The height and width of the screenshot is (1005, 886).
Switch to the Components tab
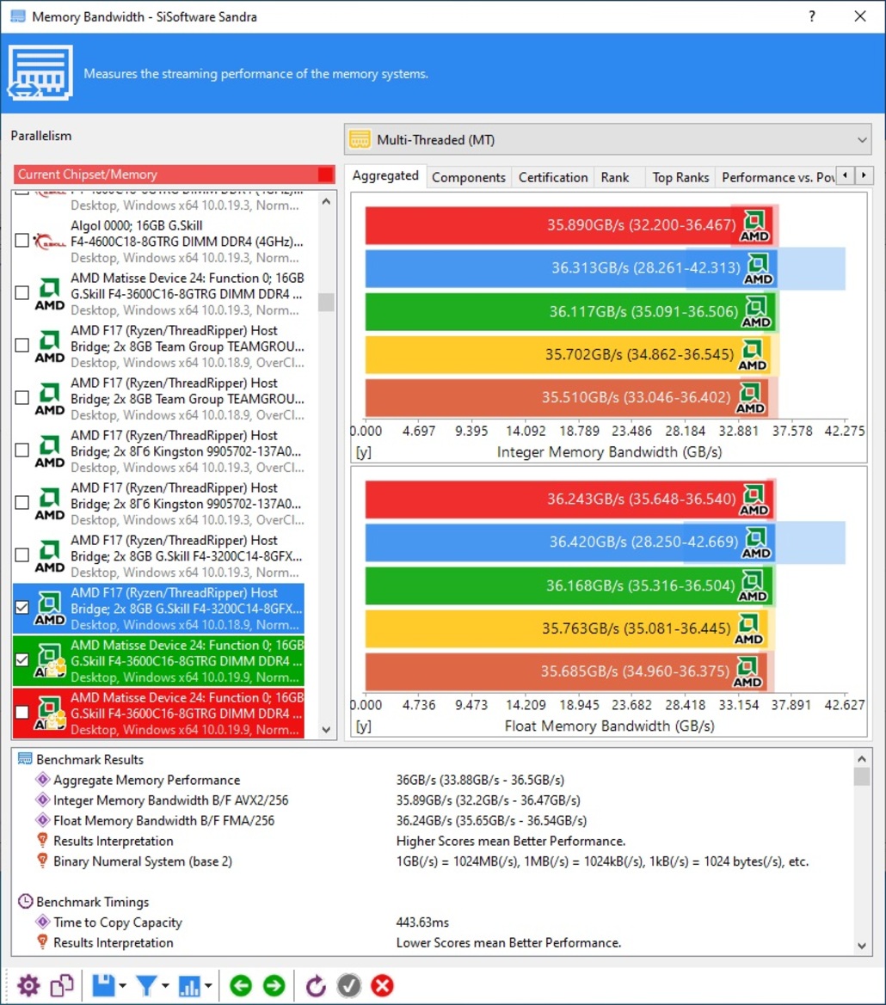[x=469, y=178]
